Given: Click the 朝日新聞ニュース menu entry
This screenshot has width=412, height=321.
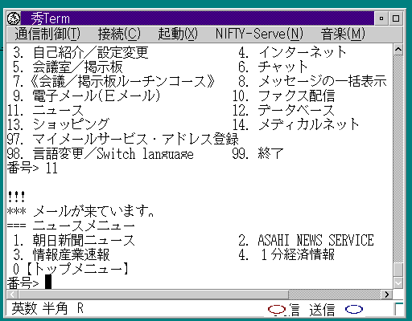Looking at the screenshot, I should tap(84, 240).
